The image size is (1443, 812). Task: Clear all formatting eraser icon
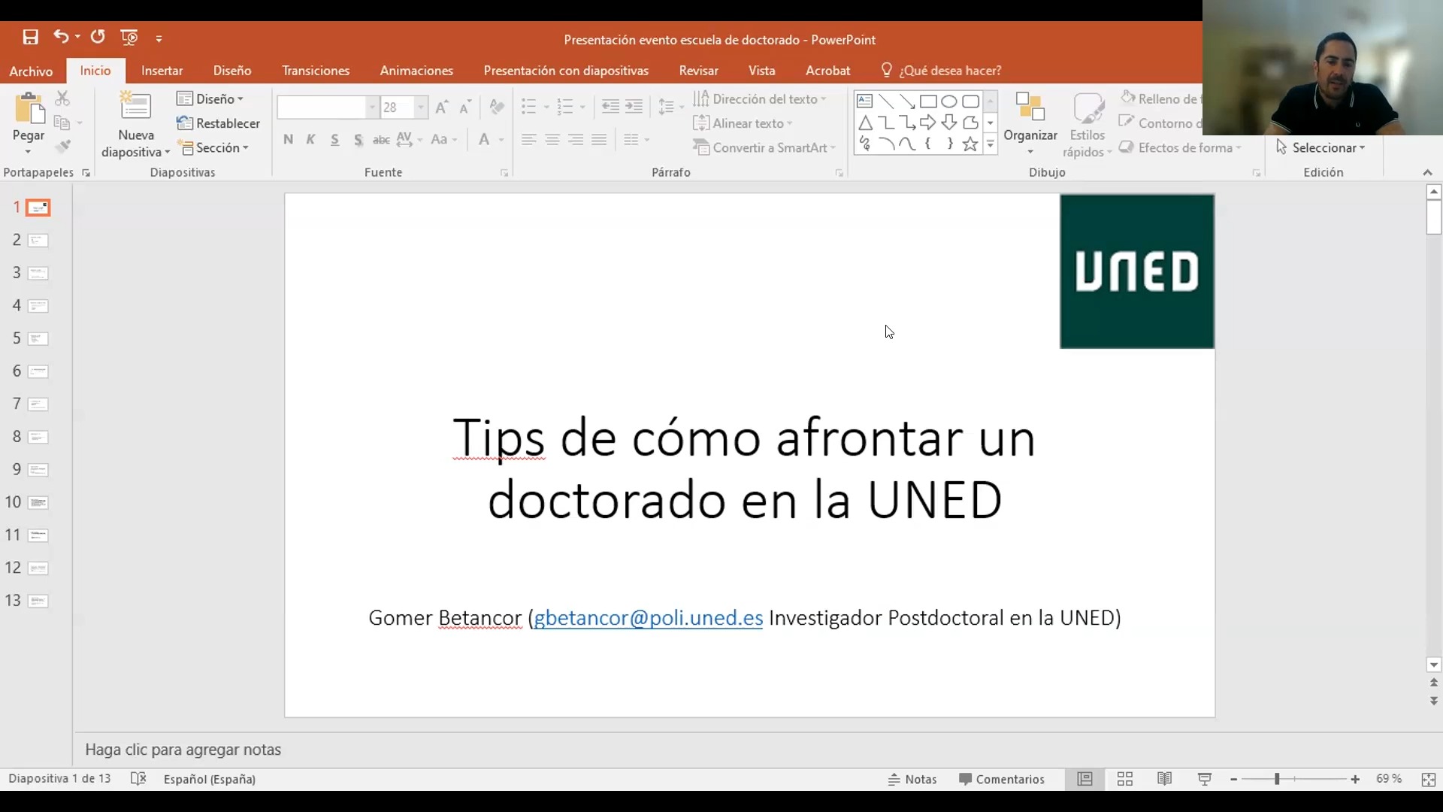pos(496,108)
